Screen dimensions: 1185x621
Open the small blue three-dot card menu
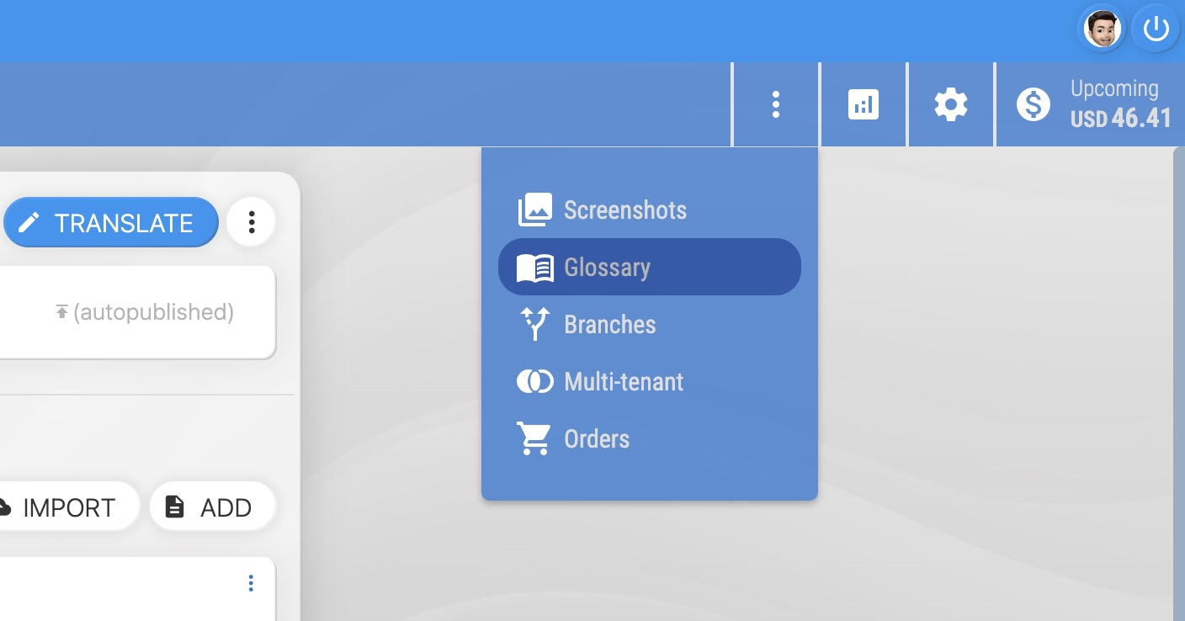(251, 583)
